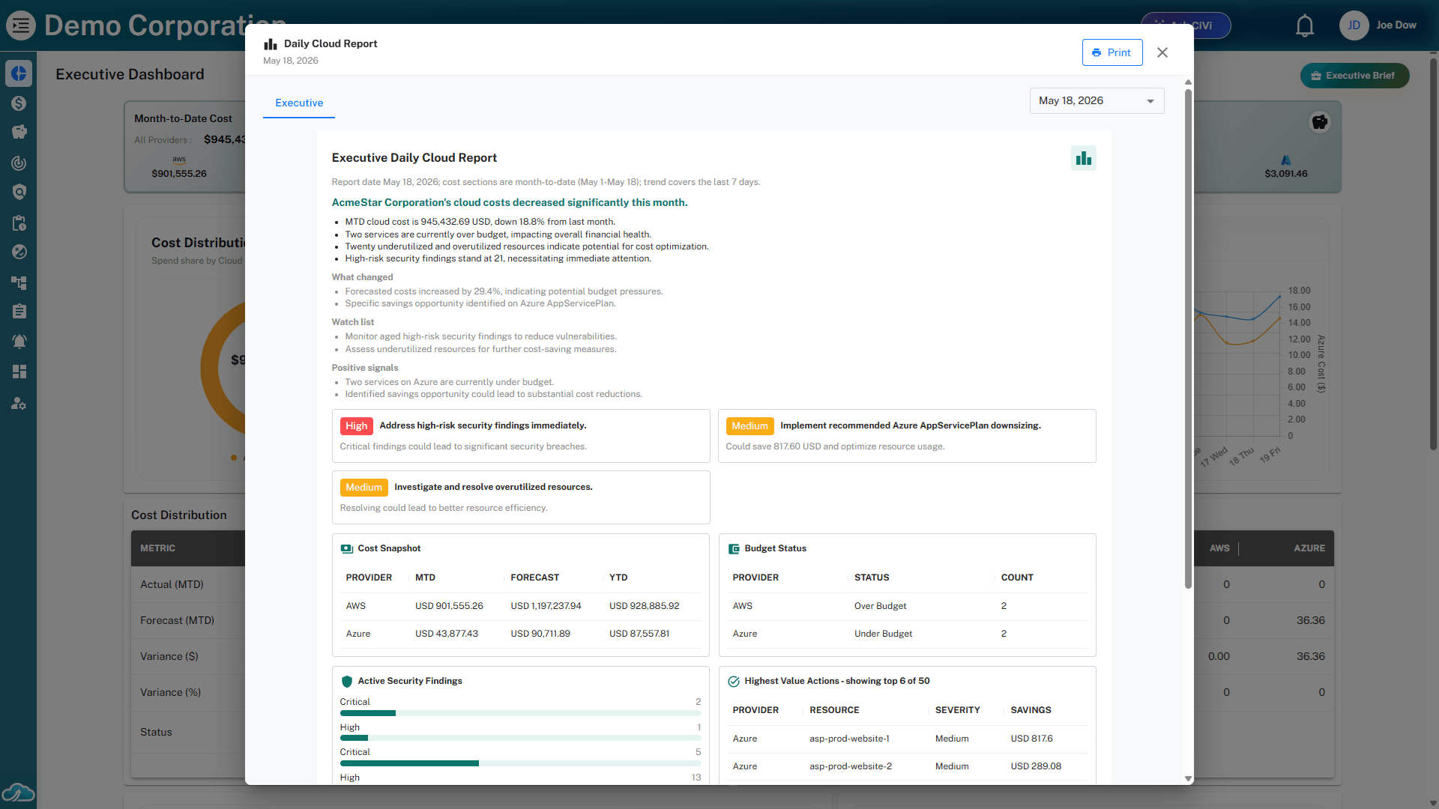
Task: Click the Medium Azure AppServicePlan downsizing card
Action: (907, 436)
